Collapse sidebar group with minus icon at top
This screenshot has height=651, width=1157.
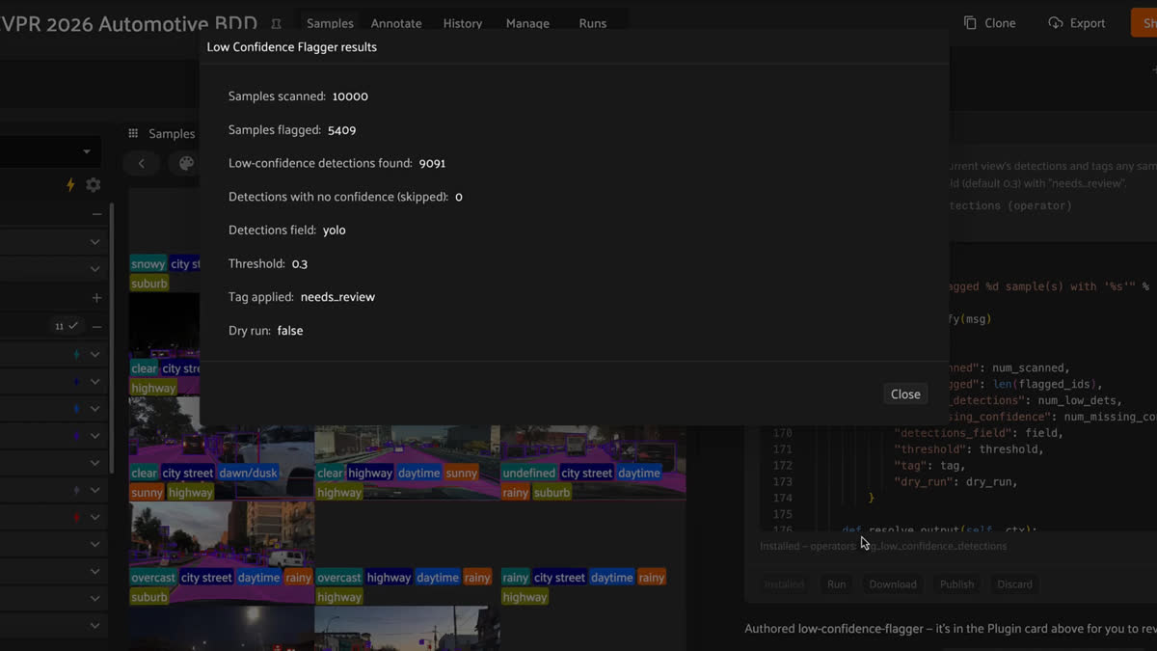(x=96, y=214)
